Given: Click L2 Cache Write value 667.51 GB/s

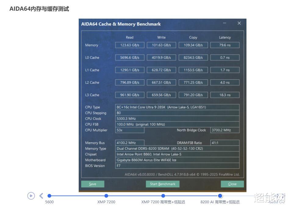Looking at the screenshot, I should 161,82.
